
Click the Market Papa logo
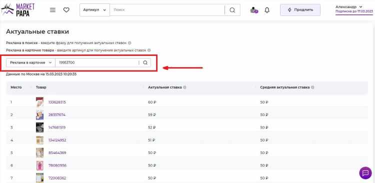click(18, 9)
